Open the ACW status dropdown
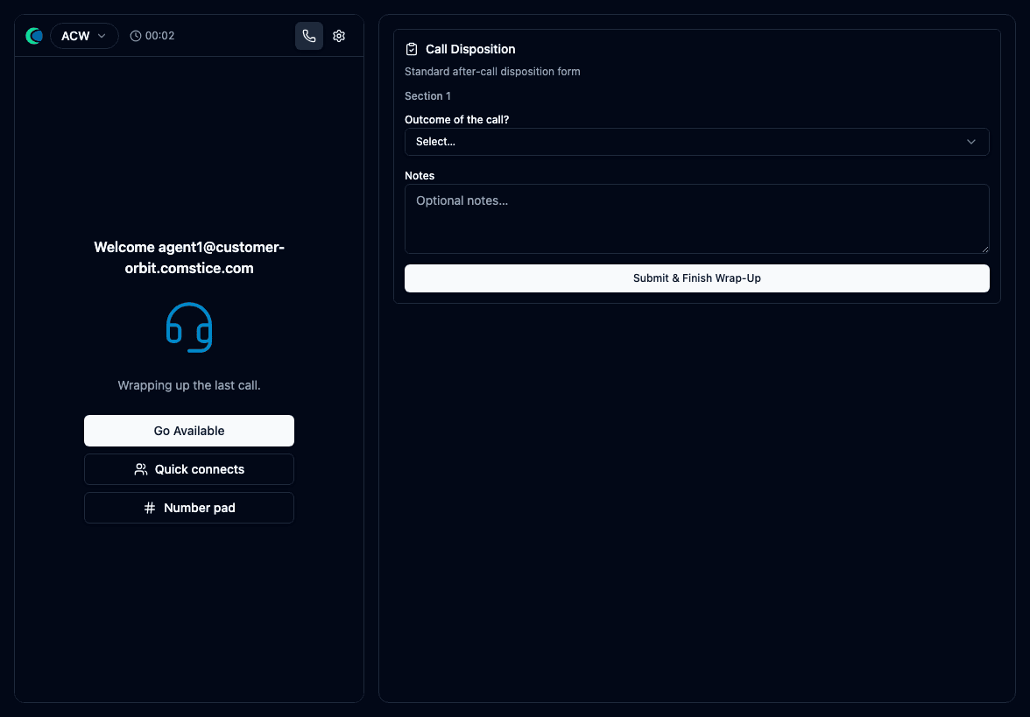The height and width of the screenshot is (717, 1030). coord(84,36)
